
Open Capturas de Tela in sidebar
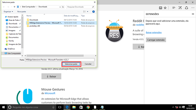point(15,34)
